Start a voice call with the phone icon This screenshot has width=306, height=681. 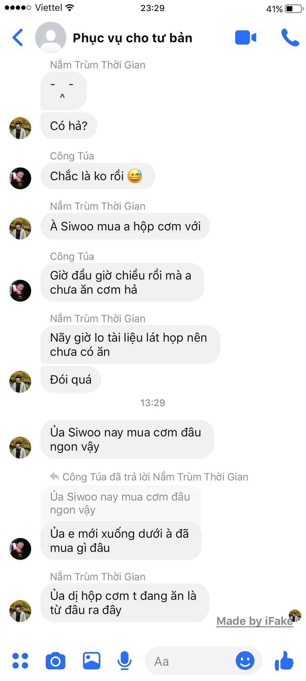(290, 38)
